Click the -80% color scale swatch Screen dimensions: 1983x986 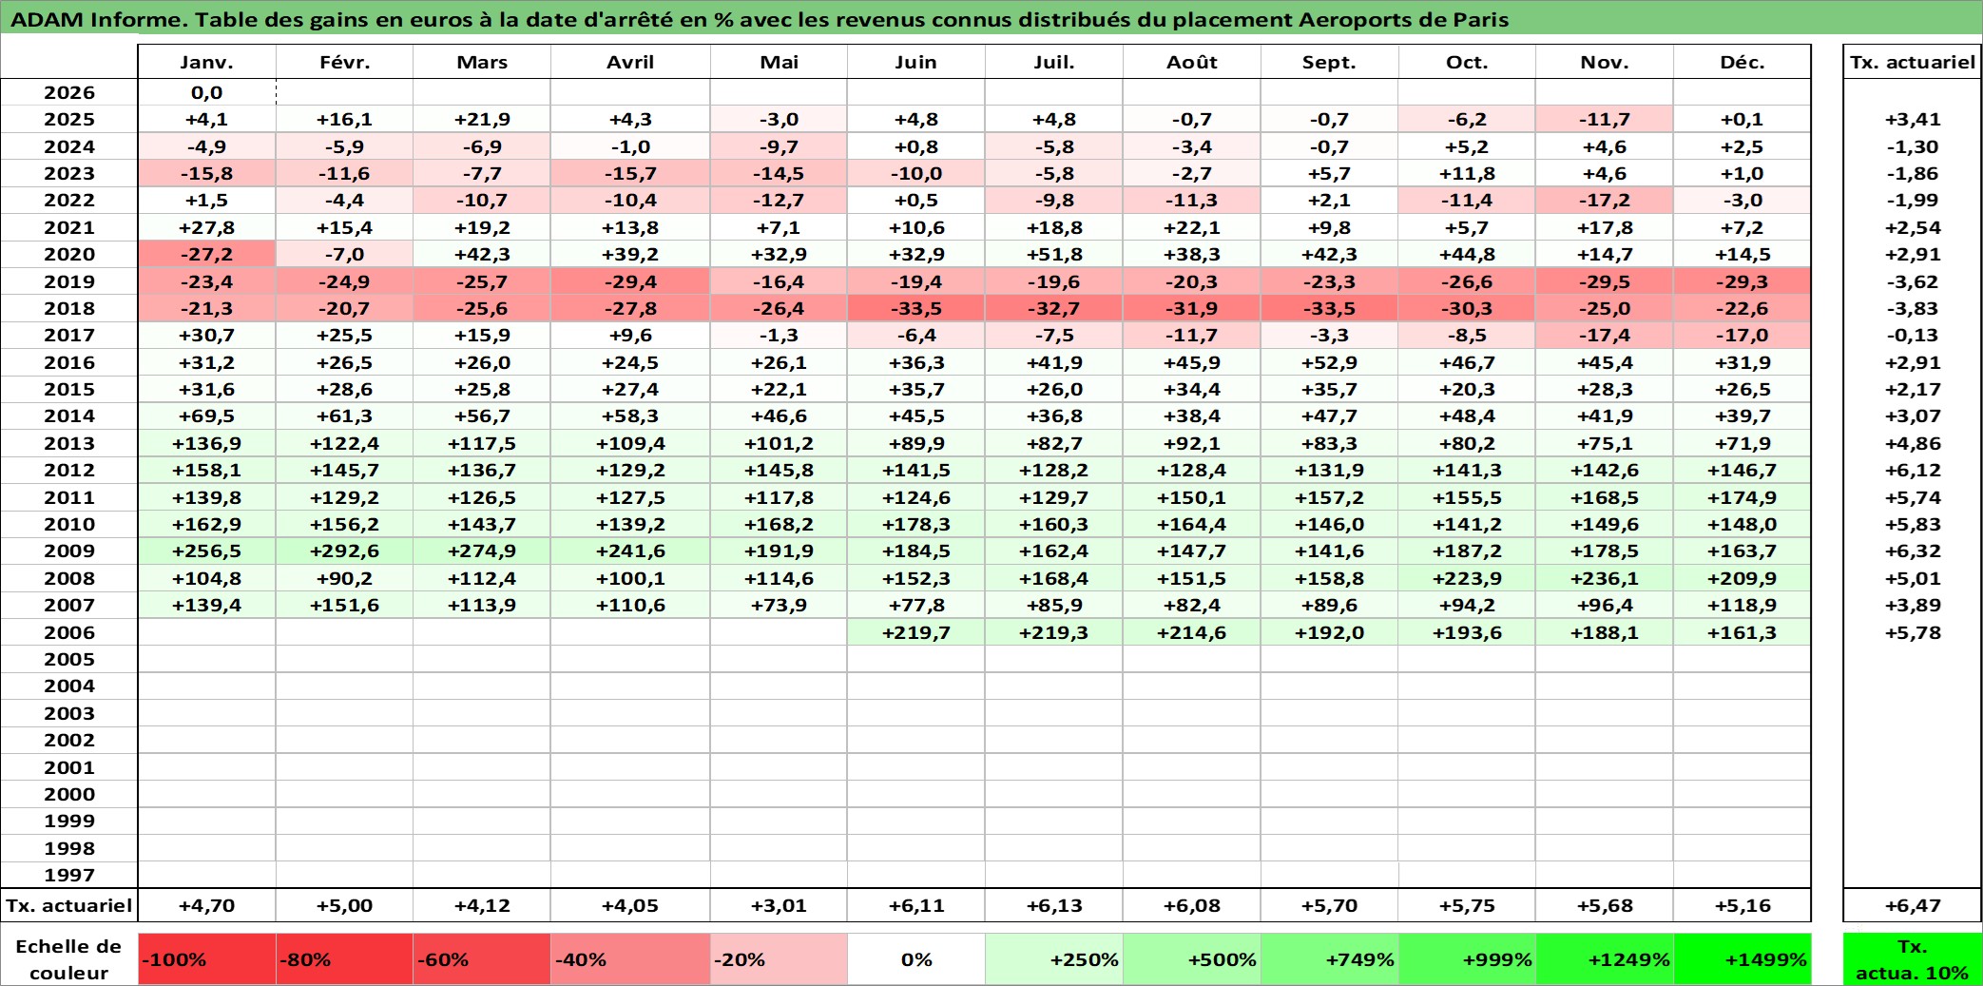tap(344, 959)
